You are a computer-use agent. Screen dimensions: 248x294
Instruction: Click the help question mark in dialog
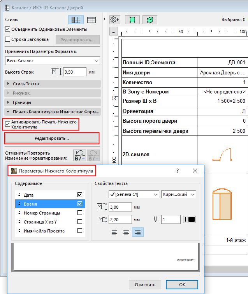click(x=177, y=171)
